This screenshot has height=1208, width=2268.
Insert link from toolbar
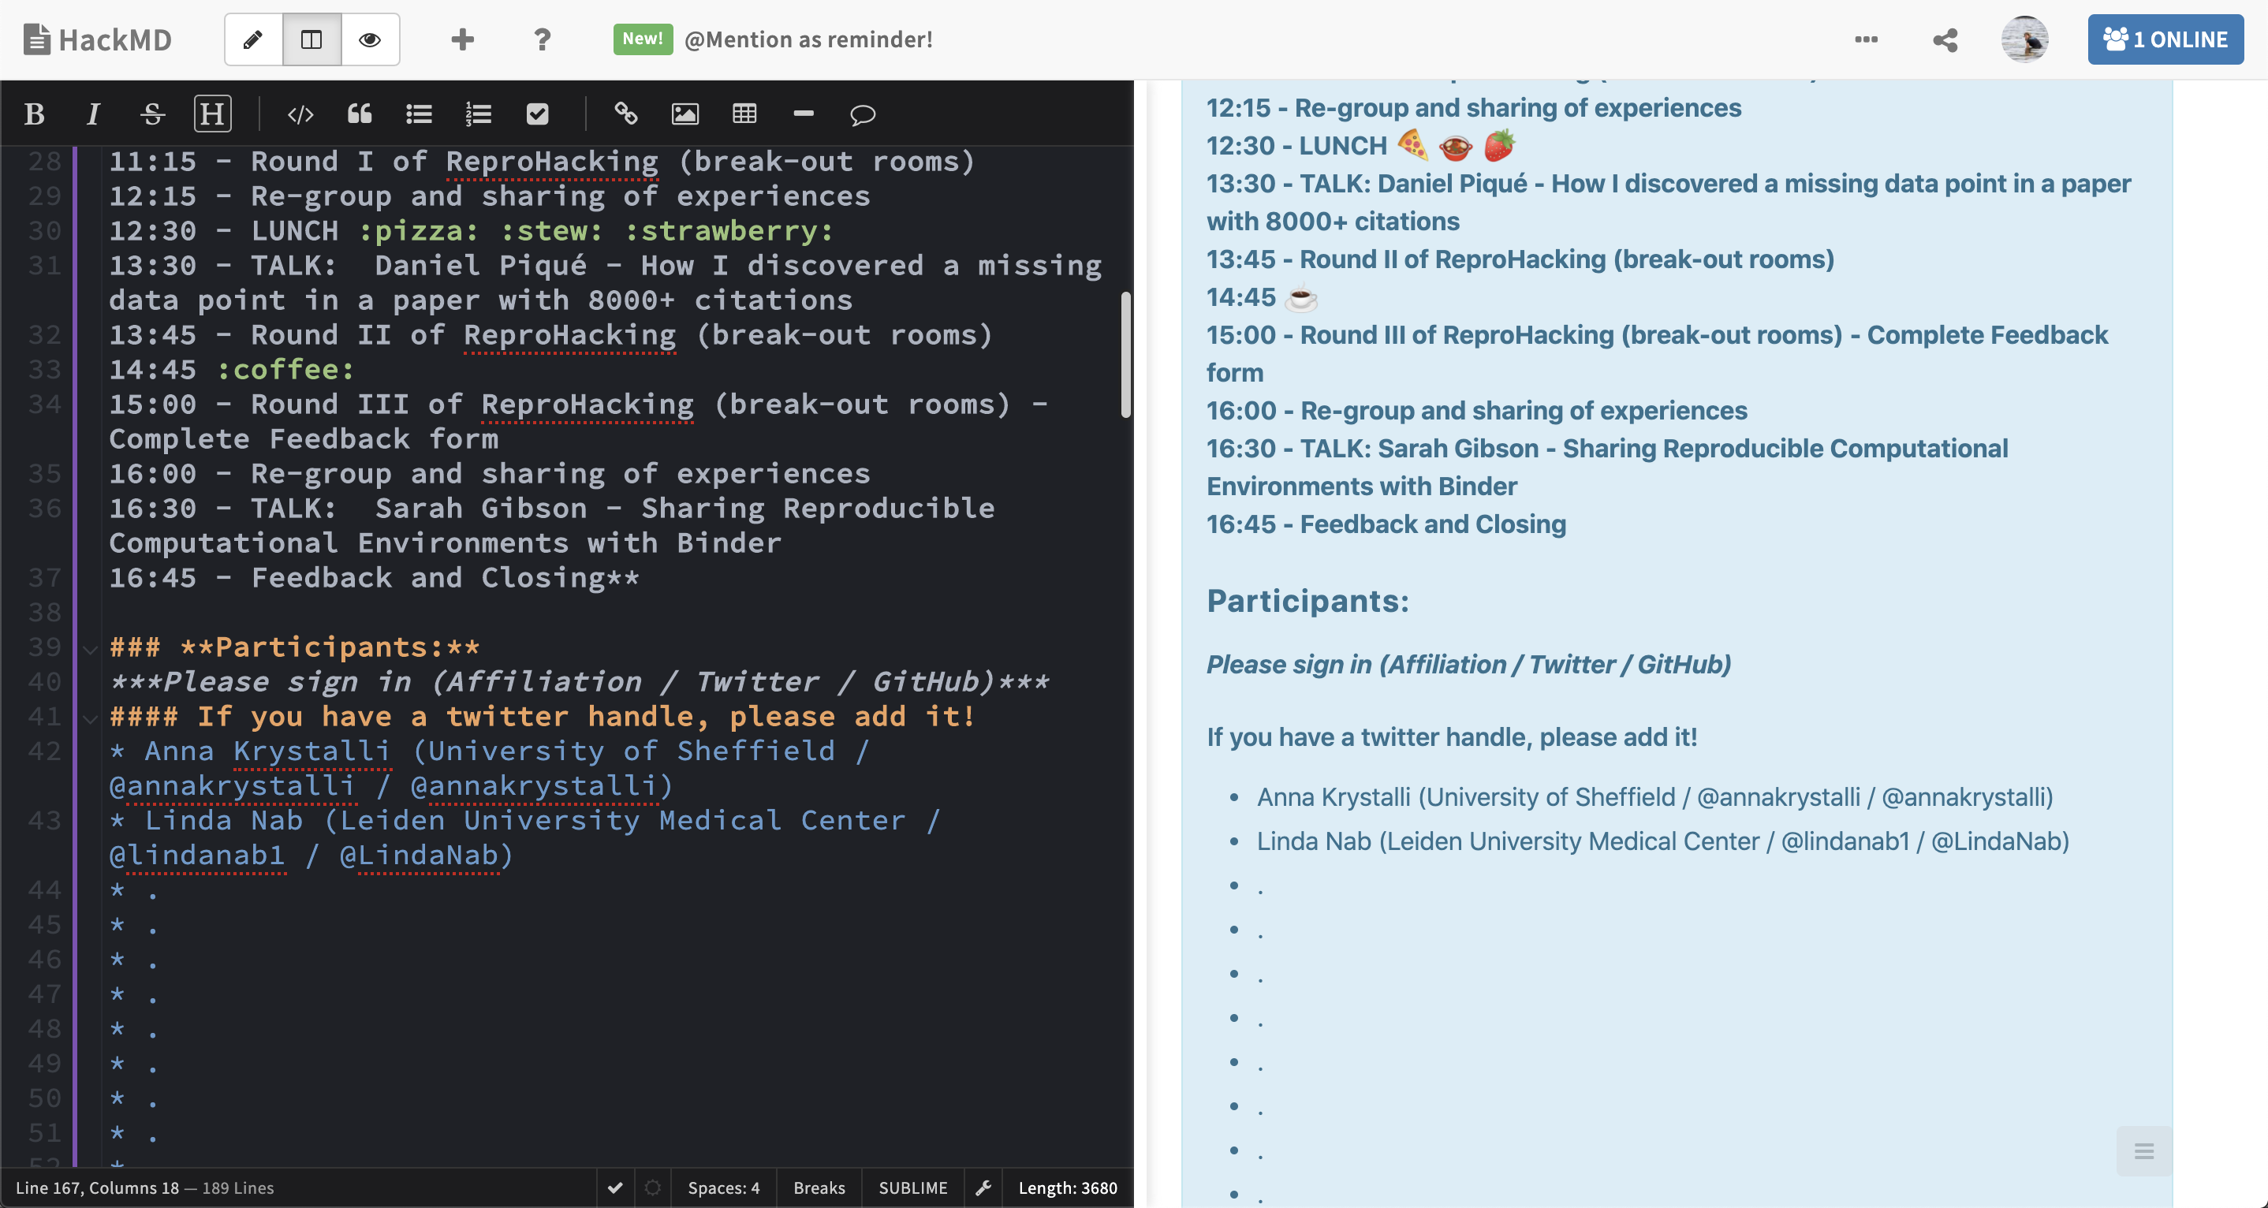625,114
